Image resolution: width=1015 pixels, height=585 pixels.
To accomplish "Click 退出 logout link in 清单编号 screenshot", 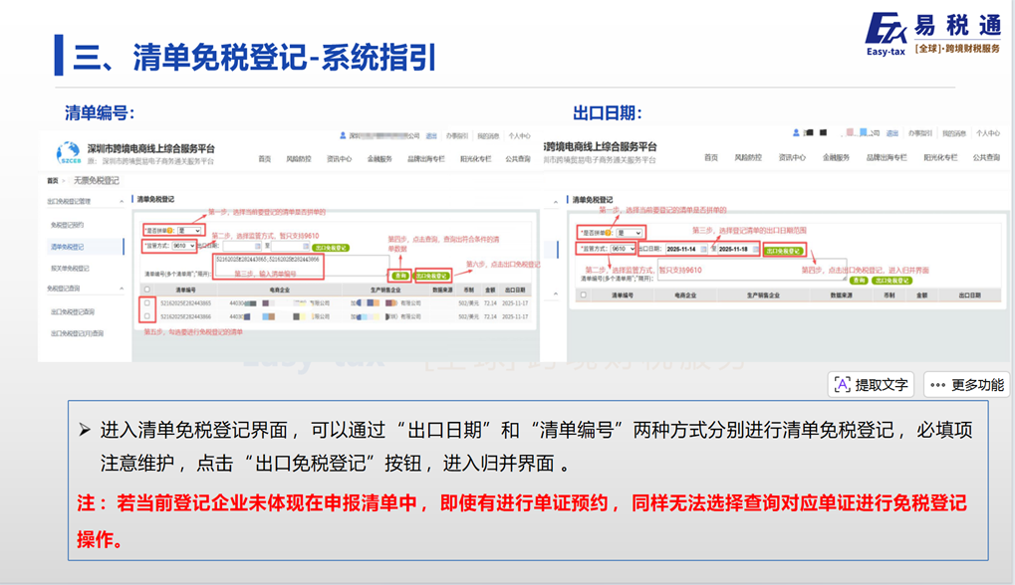I will click(x=431, y=135).
